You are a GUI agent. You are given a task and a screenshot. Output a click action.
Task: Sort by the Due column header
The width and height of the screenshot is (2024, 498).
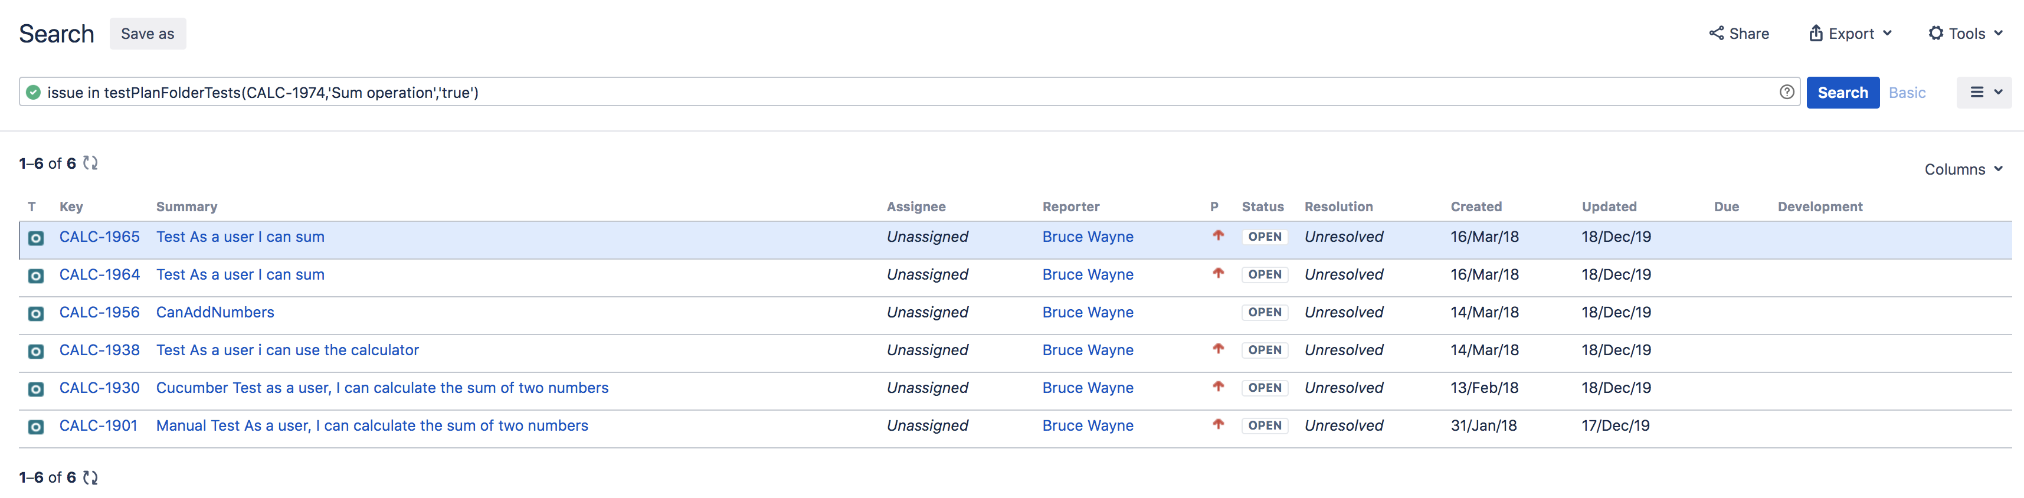click(x=1726, y=207)
